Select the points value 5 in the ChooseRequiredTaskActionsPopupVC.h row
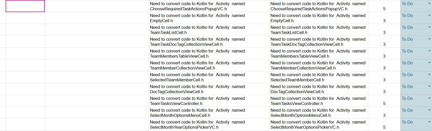432x131 pixels. point(384,9)
